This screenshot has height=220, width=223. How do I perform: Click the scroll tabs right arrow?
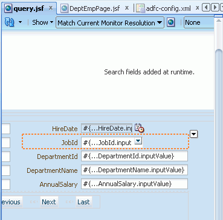pos(215,8)
